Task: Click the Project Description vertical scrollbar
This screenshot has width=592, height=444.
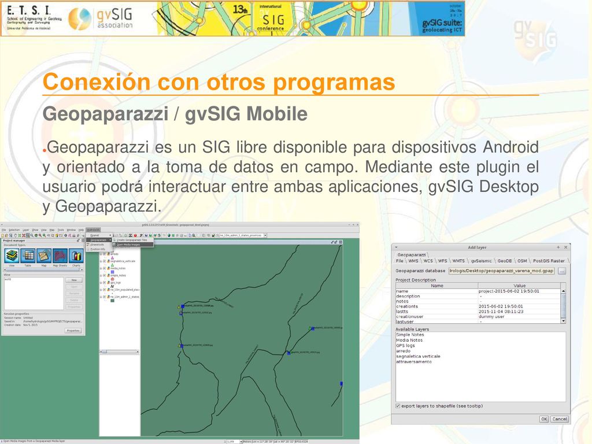Action: click(563, 306)
